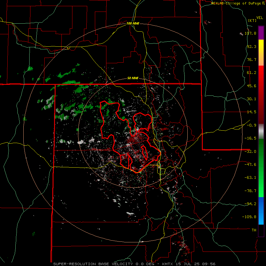Click the [KT] units label
This screenshot has height=266, width=266.
(252, 20)
